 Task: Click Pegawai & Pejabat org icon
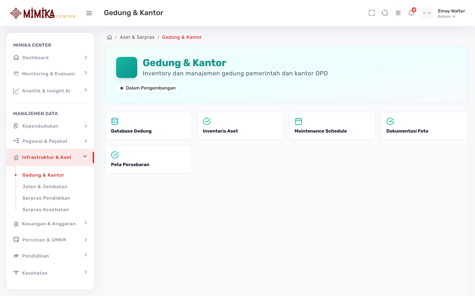(16, 141)
